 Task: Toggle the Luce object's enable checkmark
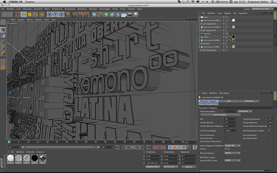pos(227,17)
